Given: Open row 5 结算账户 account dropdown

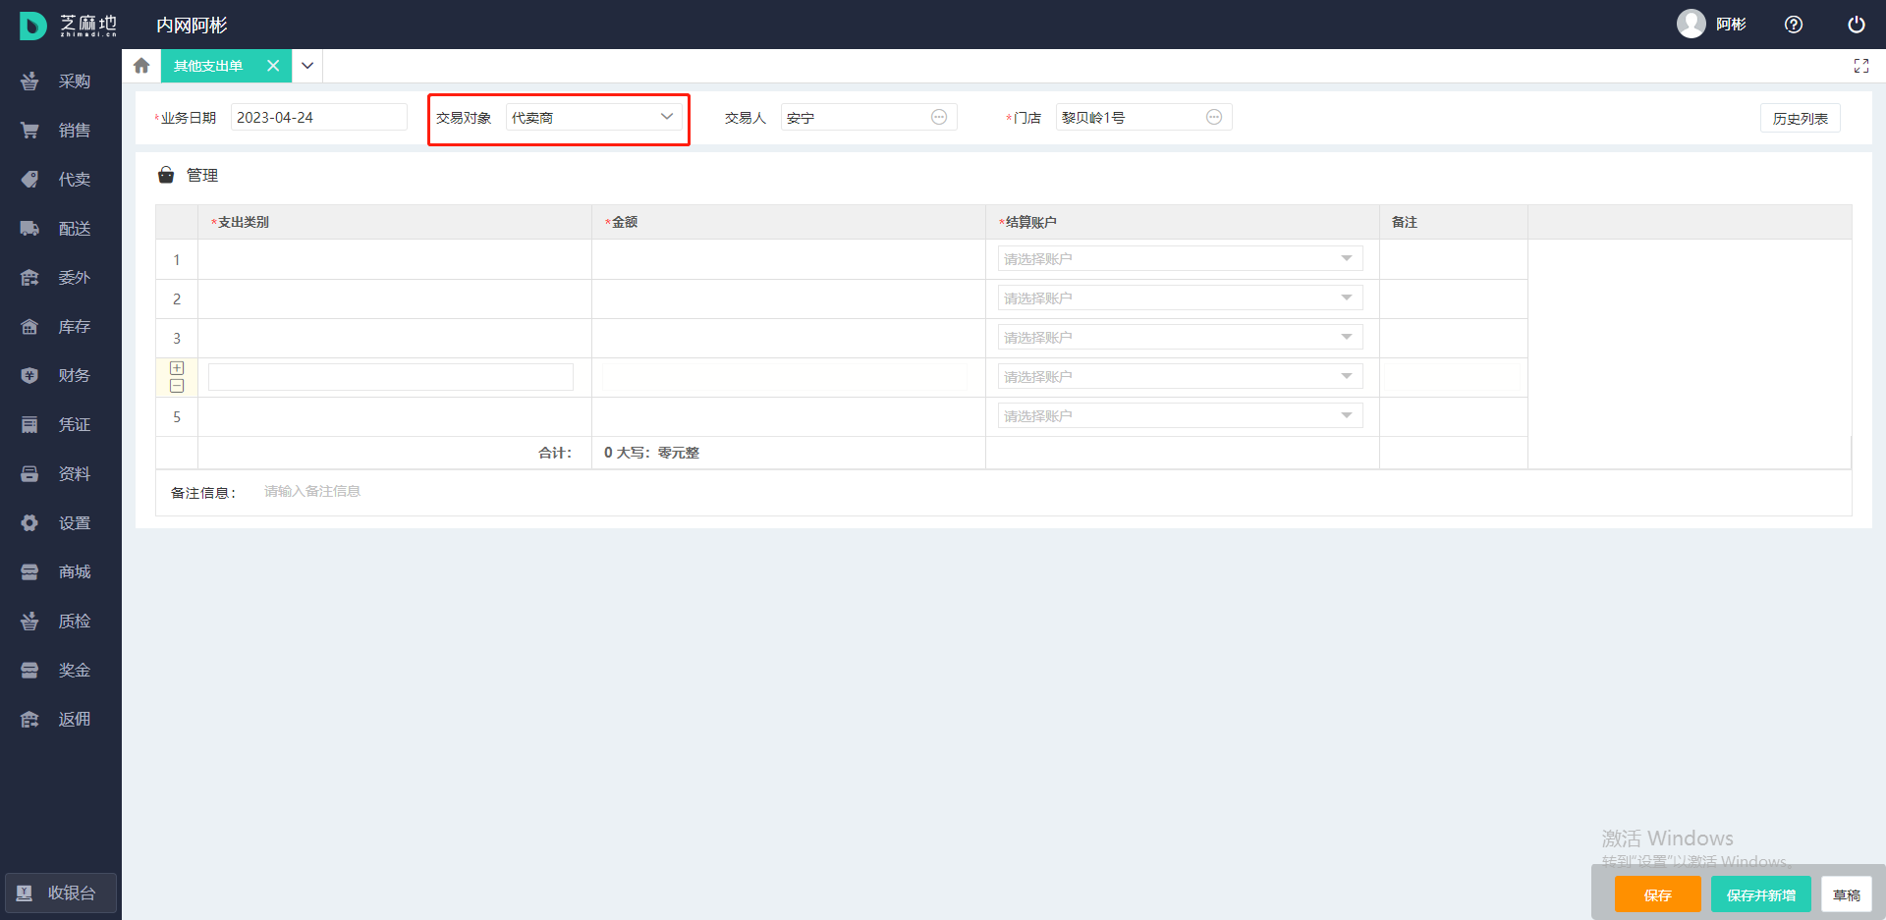Looking at the screenshot, I should [x=1181, y=415].
